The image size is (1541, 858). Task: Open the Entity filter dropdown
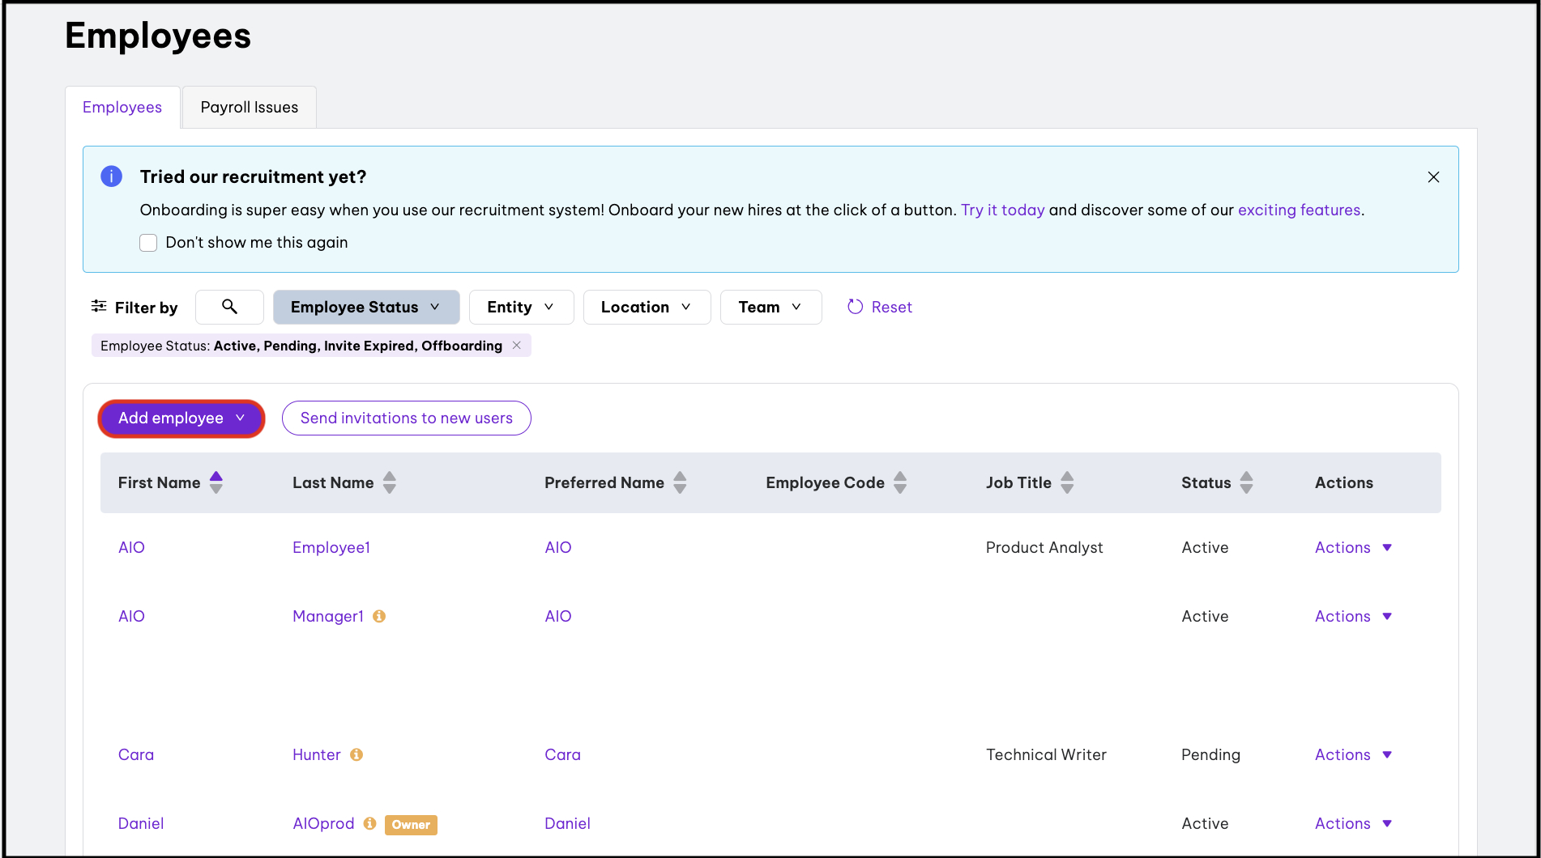pyautogui.click(x=520, y=307)
